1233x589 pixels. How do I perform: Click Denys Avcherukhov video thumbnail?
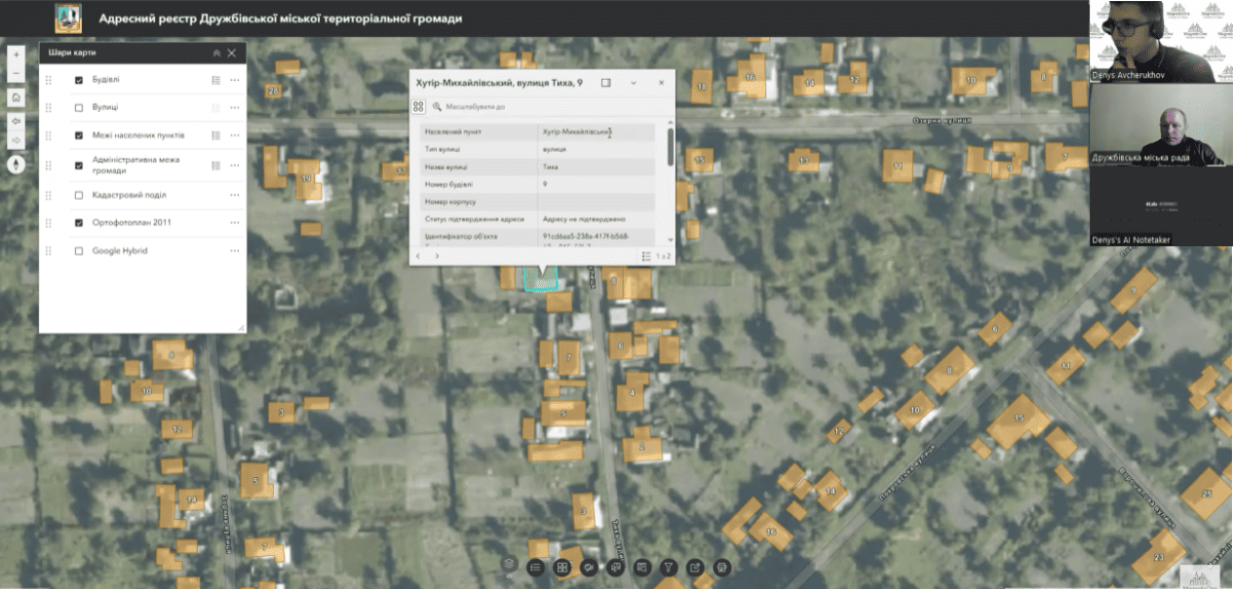(1154, 42)
